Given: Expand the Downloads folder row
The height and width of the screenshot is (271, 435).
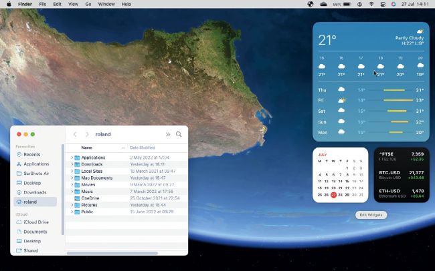Looking at the screenshot, I should (x=72, y=164).
